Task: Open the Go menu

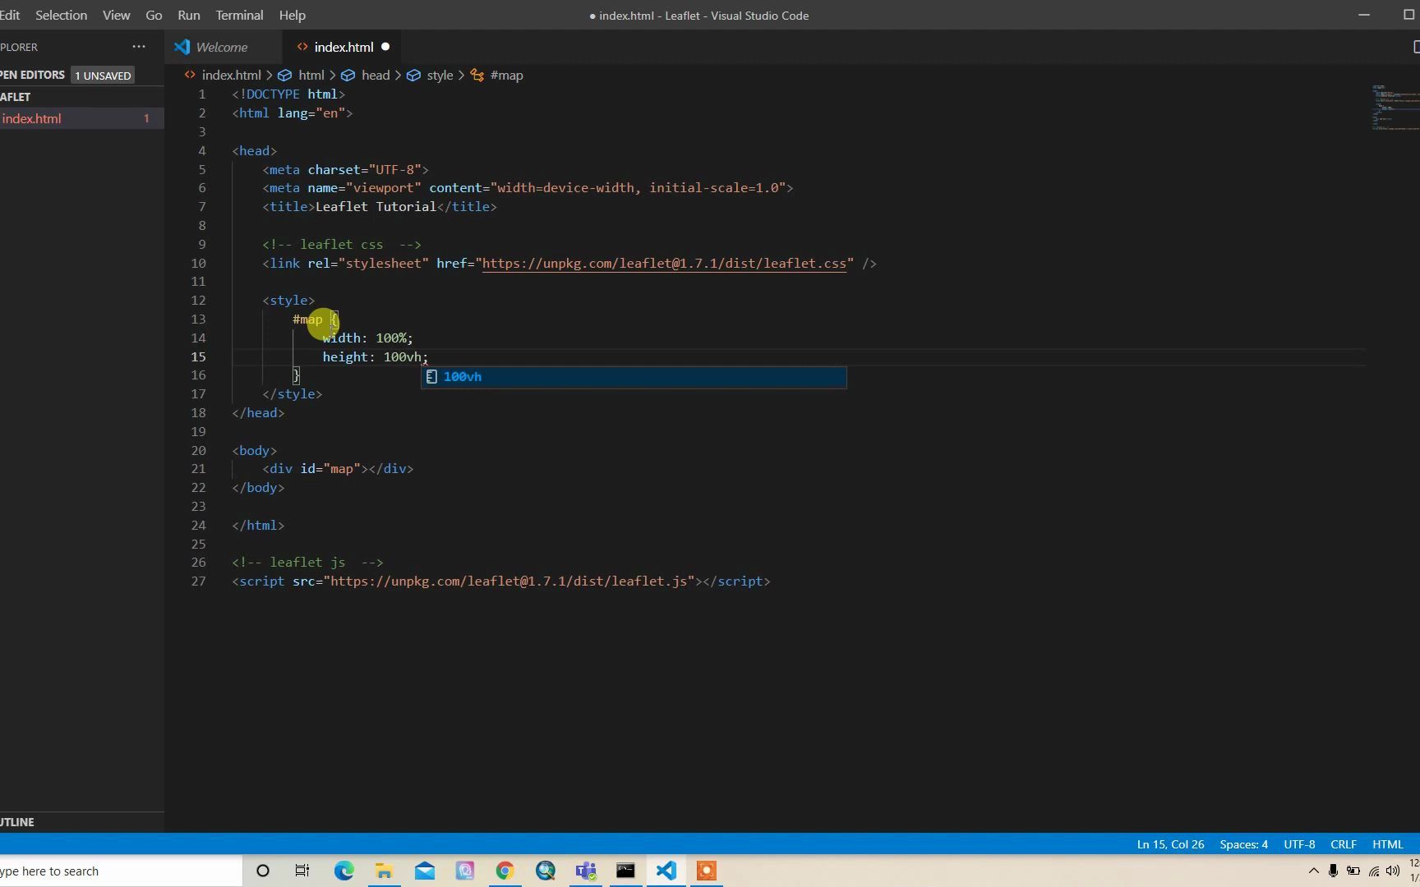Action: [154, 15]
